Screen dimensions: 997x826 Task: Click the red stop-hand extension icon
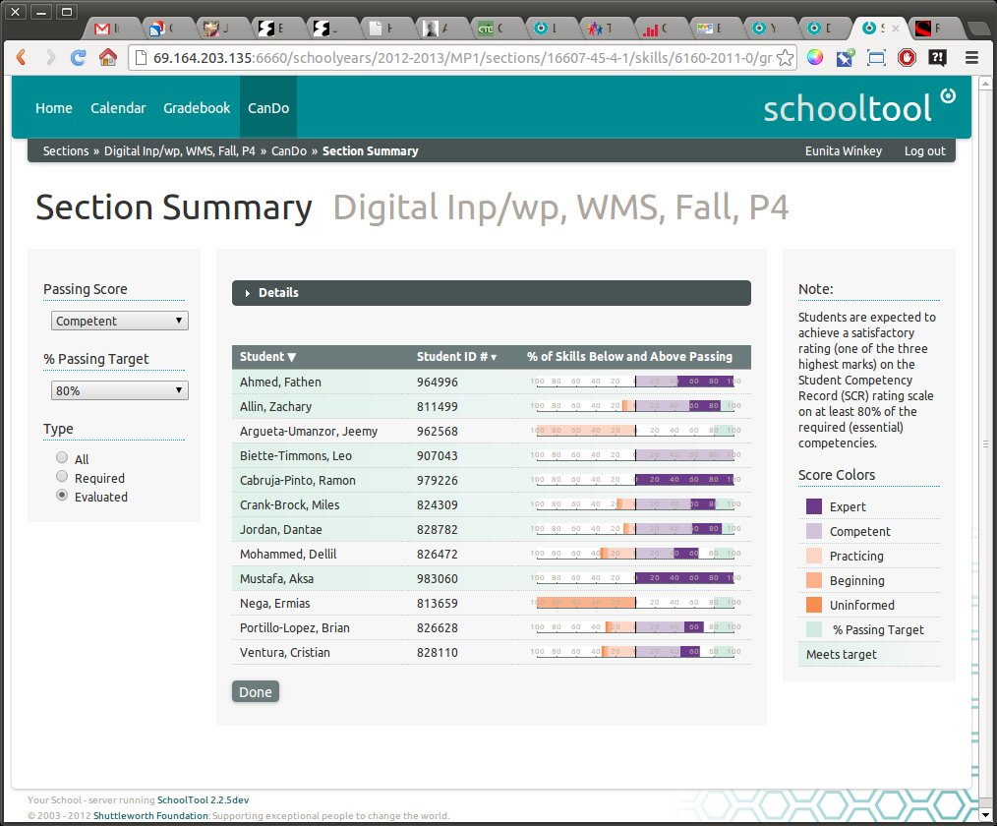pyautogui.click(x=907, y=57)
